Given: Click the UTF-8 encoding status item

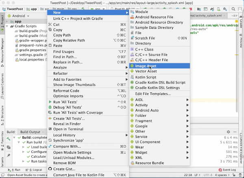Looking at the screenshot, I should pos(208,175).
